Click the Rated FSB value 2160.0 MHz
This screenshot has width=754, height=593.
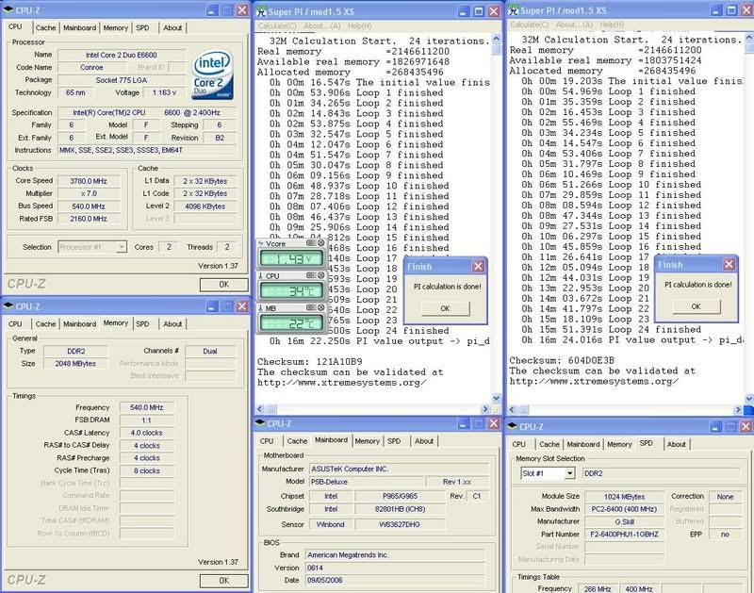pos(89,219)
